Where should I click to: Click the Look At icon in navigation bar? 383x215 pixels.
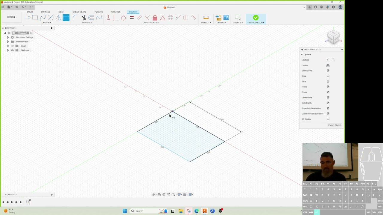tap(159, 194)
